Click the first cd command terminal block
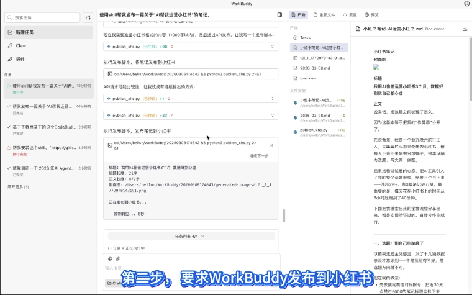472x295 pixels. pyautogui.click(x=191, y=74)
